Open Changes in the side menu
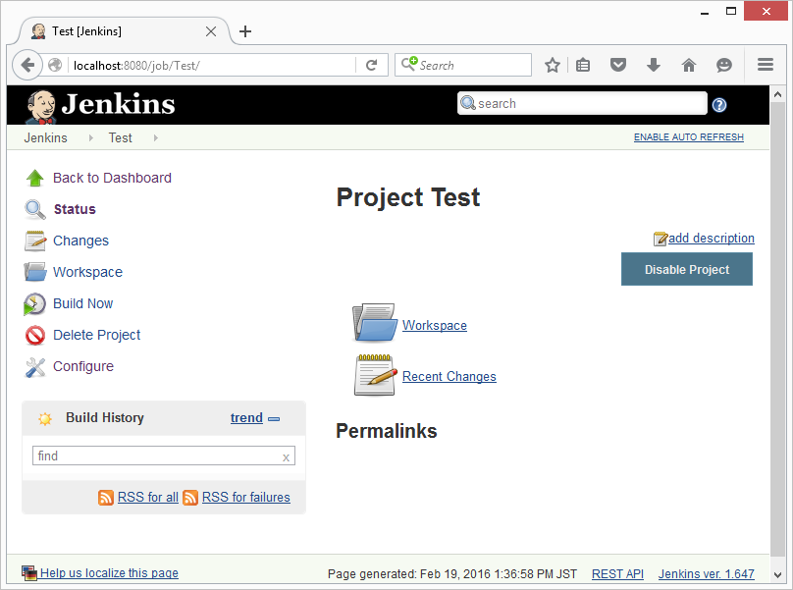This screenshot has width=793, height=590. click(80, 241)
